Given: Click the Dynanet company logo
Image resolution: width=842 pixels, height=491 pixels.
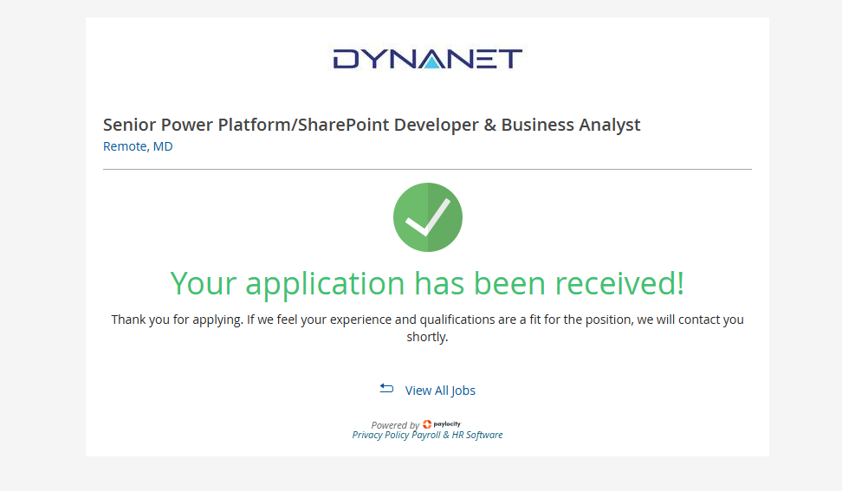Looking at the screenshot, I should coord(427,59).
